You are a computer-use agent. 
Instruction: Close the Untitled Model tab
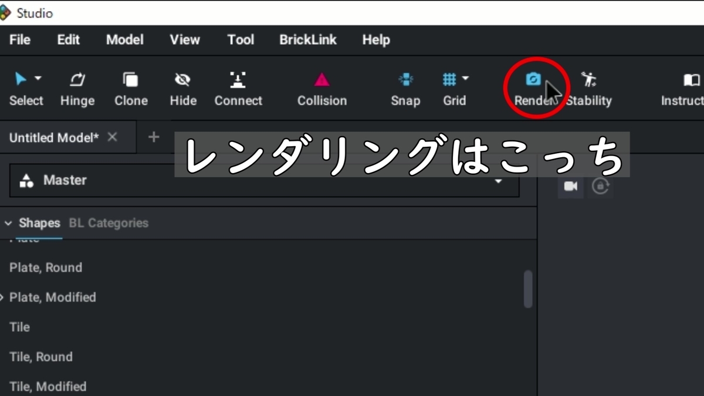(112, 137)
